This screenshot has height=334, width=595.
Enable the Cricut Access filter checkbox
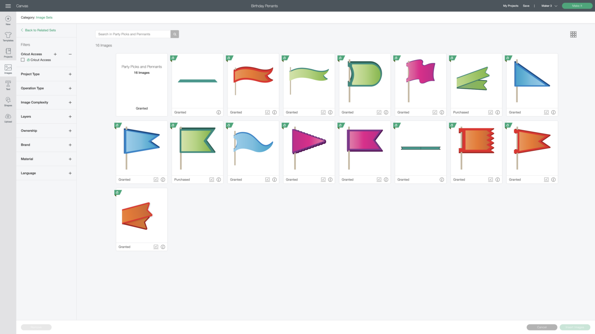click(x=23, y=60)
